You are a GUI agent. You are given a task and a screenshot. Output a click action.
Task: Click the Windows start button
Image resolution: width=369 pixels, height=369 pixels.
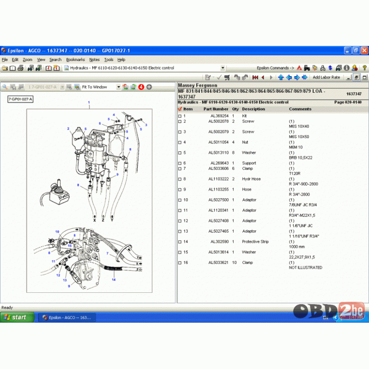(x=17, y=317)
